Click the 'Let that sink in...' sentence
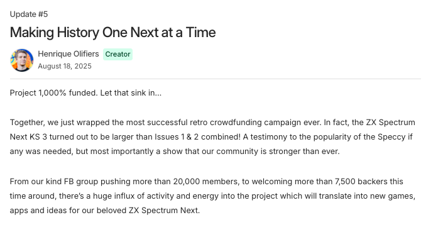The width and height of the screenshot is (426, 232). [x=131, y=93]
